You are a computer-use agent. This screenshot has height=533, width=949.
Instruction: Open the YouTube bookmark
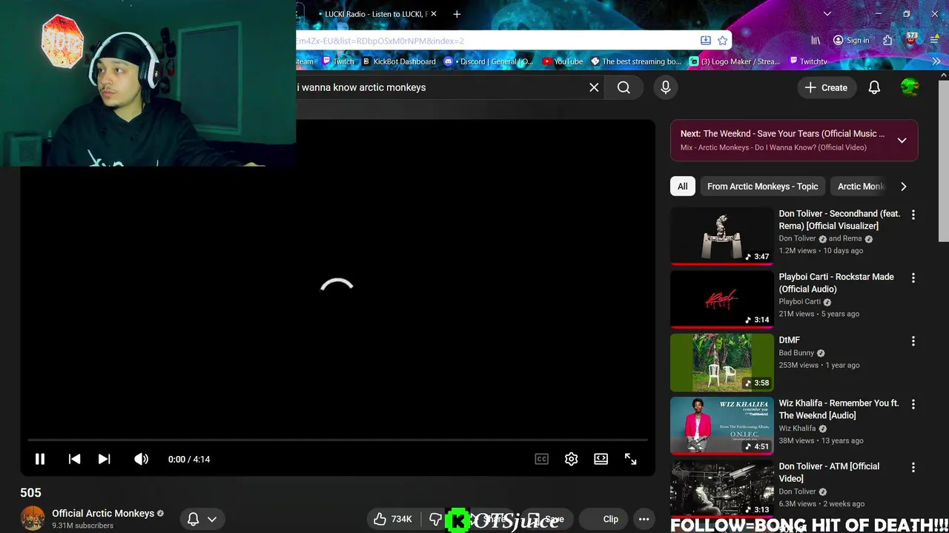[x=563, y=61]
